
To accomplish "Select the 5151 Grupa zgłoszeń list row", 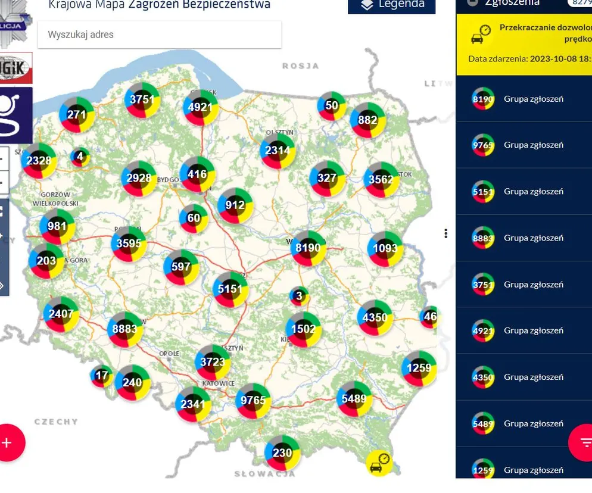I will pyautogui.click(x=524, y=191).
